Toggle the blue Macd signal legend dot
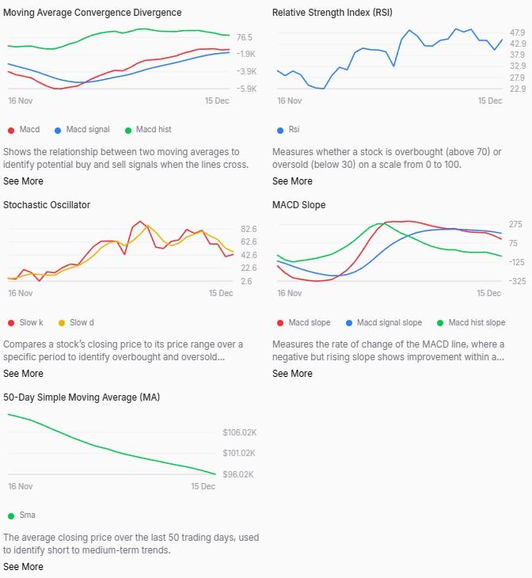Screen dimensions: 532x578 coord(58,130)
